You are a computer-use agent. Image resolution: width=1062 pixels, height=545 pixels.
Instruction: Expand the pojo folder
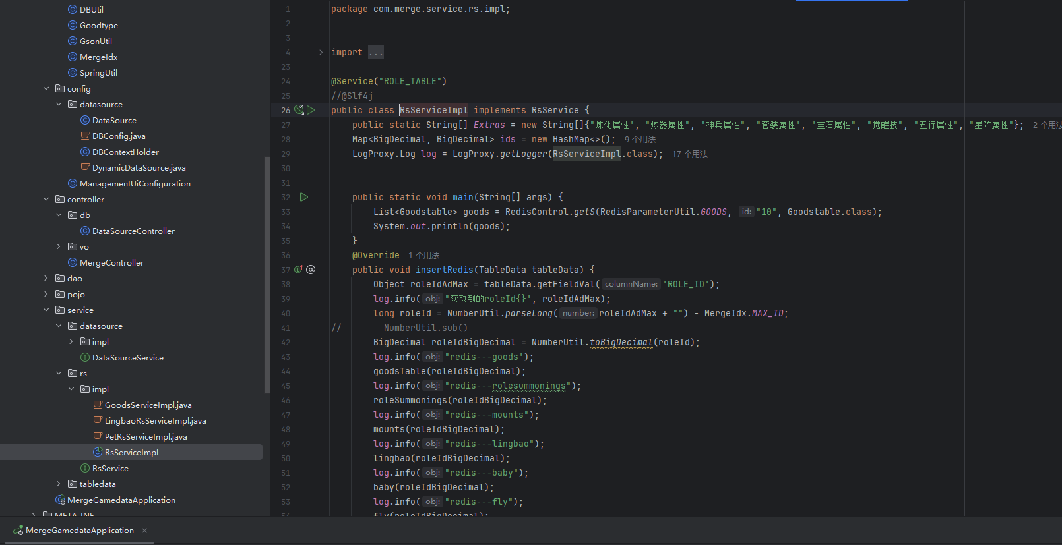coord(46,294)
